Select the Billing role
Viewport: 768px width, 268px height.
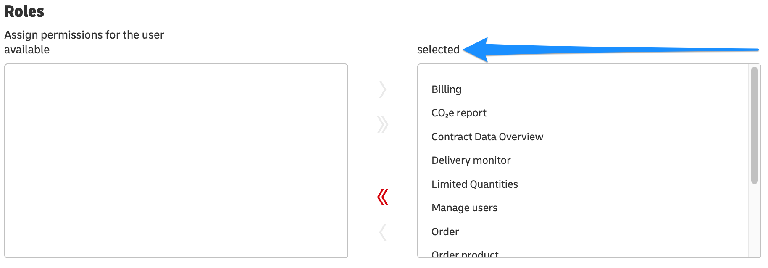(x=446, y=89)
